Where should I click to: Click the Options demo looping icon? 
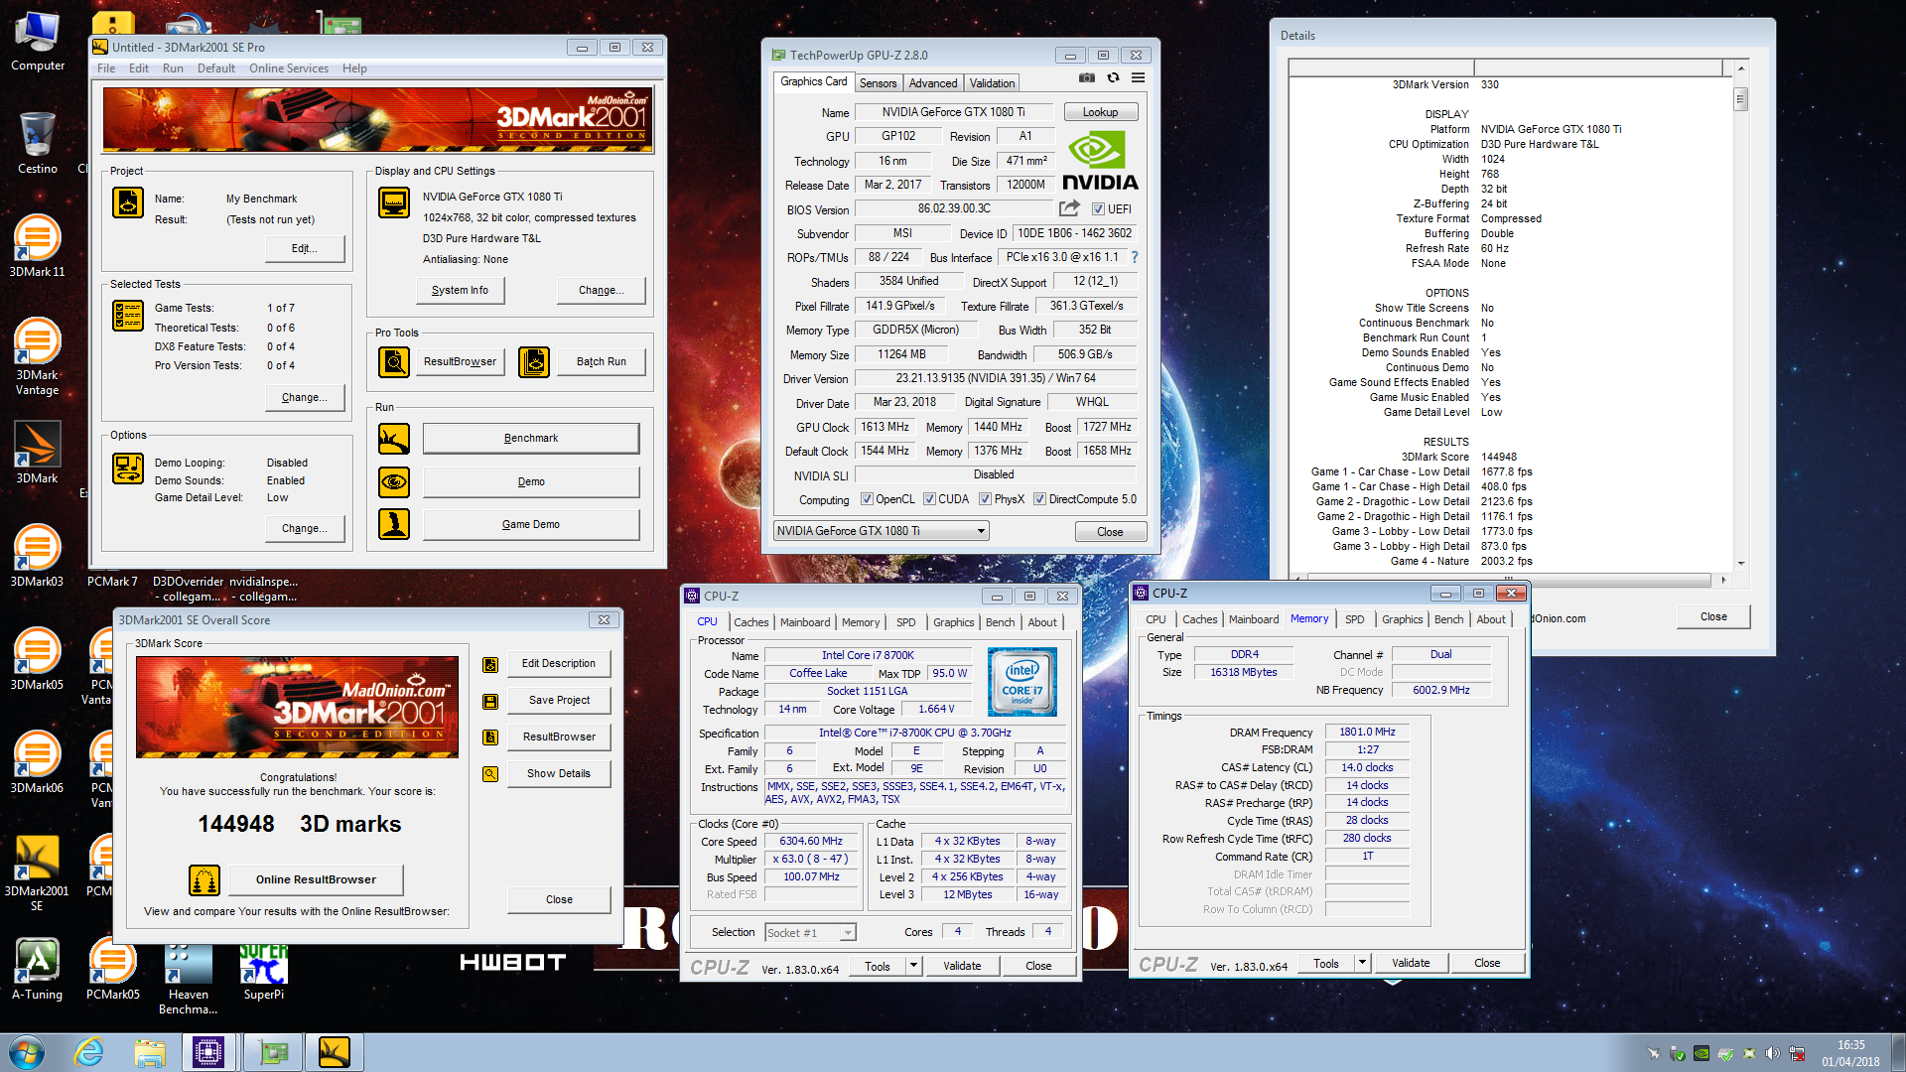[x=128, y=468]
